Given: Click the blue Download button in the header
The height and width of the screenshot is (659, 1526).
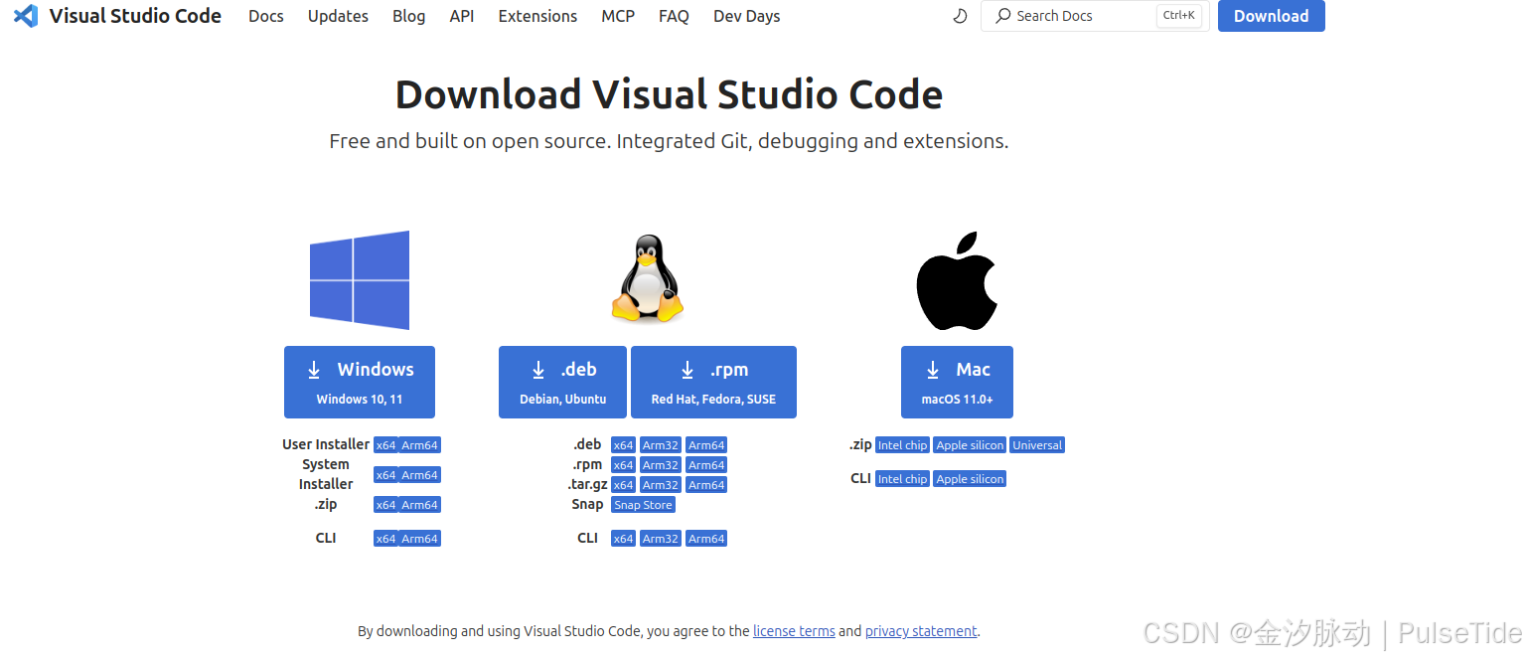Looking at the screenshot, I should coord(1272,16).
